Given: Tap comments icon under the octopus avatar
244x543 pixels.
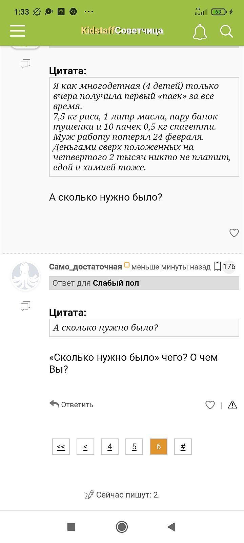Looking at the screenshot, I should tap(25, 306).
